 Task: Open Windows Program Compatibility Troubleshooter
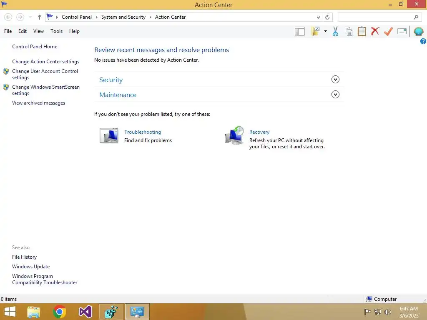click(44, 279)
